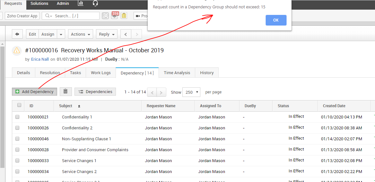Viewport: 375px width, 182px height.
Task: Tick the select-all checkbox in header
Action: (x=19, y=105)
